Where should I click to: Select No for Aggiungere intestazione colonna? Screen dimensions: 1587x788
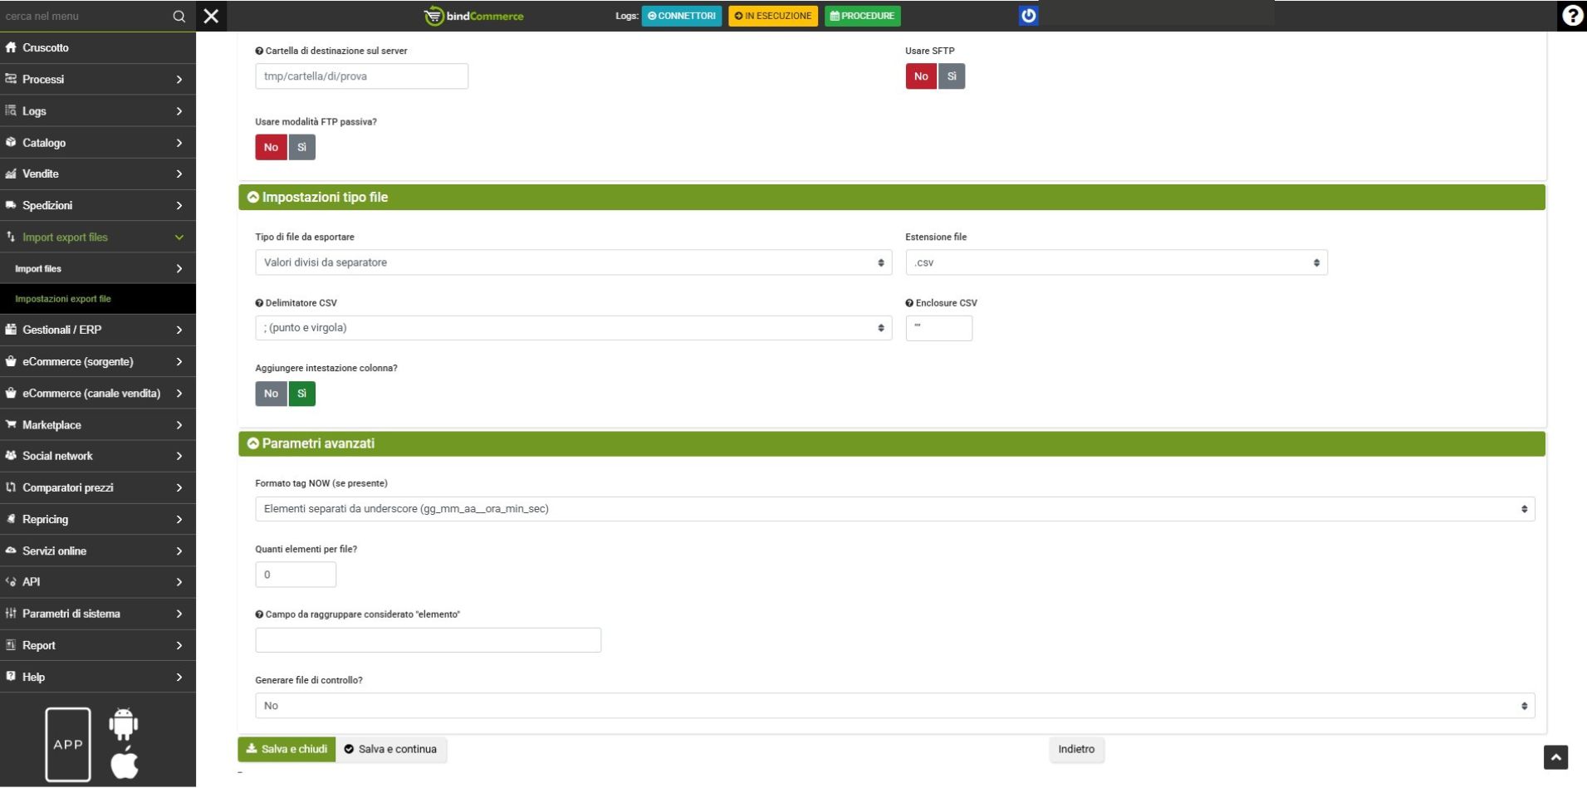pyautogui.click(x=271, y=394)
